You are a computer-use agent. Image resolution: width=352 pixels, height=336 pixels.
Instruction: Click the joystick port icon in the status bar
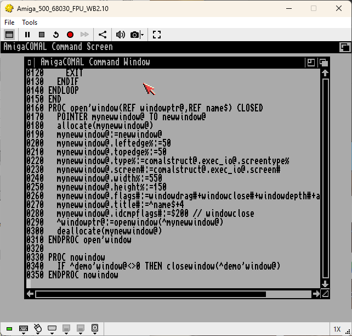point(52,329)
